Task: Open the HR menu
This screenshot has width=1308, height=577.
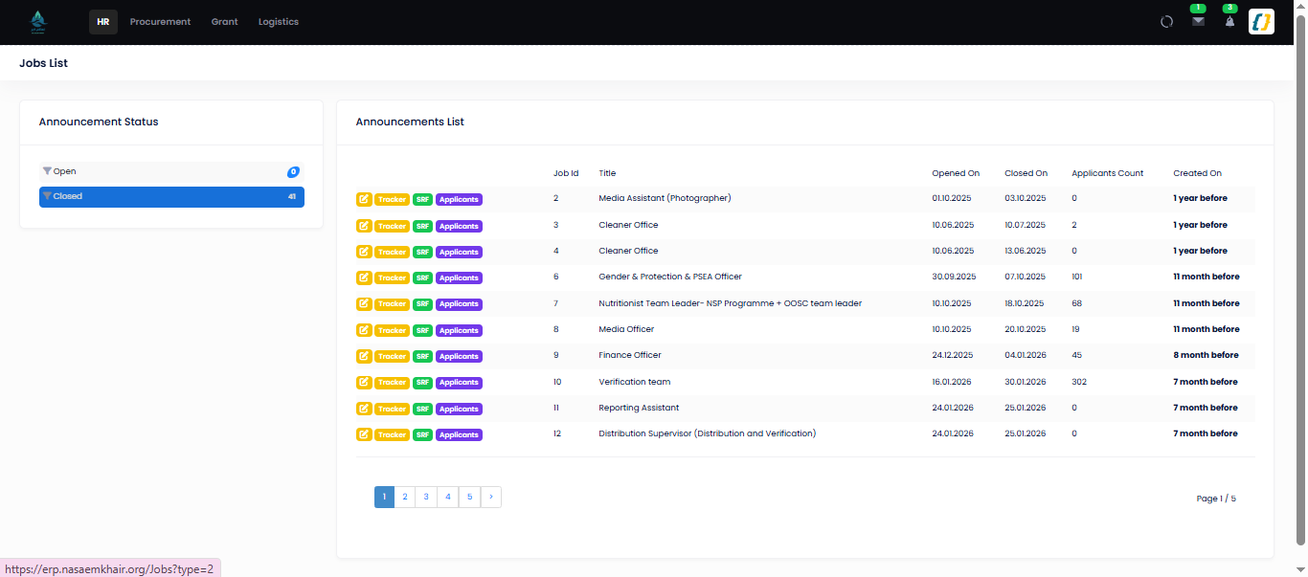Action: [103, 22]
